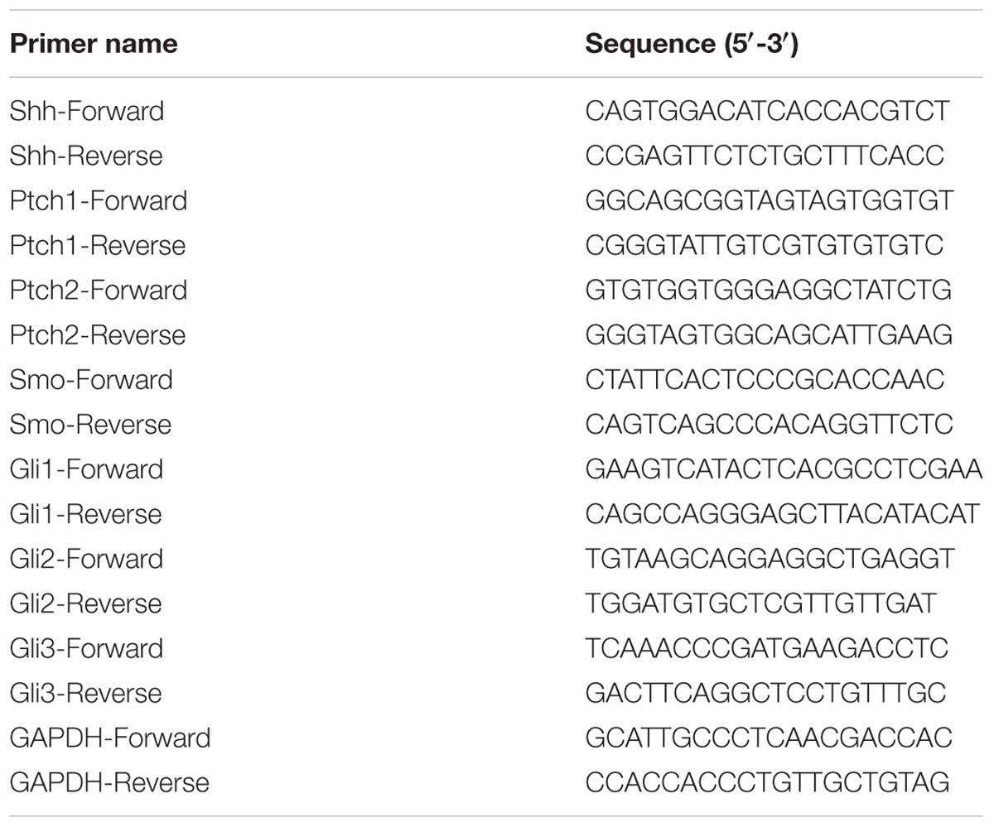This screenshot has width=994, height=827.
Task: Select the Shh-Forward primer name
Action: coord(87,111)
